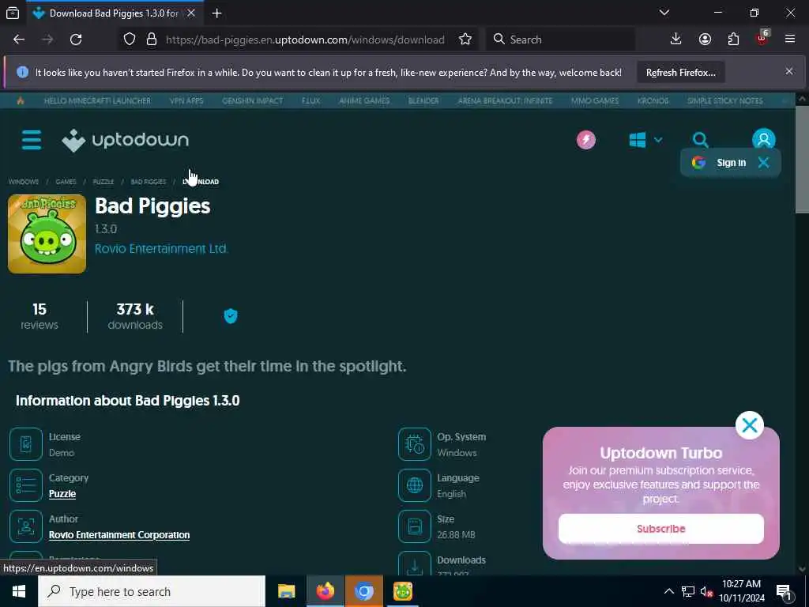This screenshot has width=809, height=607.
Task: Dismiss the Firefox refresh notification bar
Action: coord(789,71)
